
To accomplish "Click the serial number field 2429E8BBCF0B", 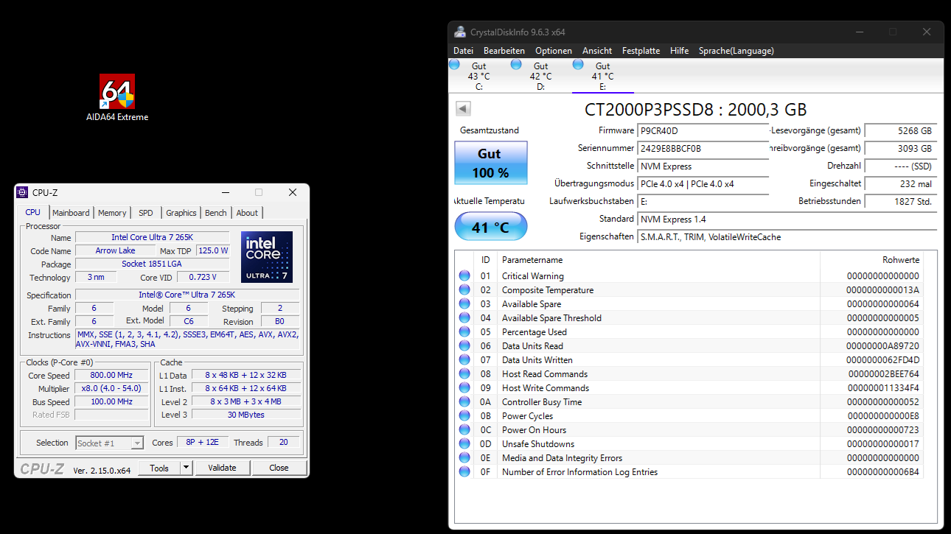I will [x=703, y=149].
